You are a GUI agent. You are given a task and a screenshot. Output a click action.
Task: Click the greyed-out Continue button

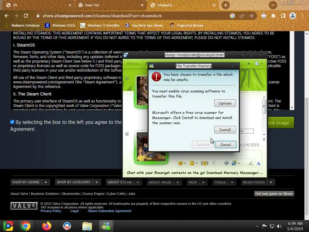click(x=202, y=145)
